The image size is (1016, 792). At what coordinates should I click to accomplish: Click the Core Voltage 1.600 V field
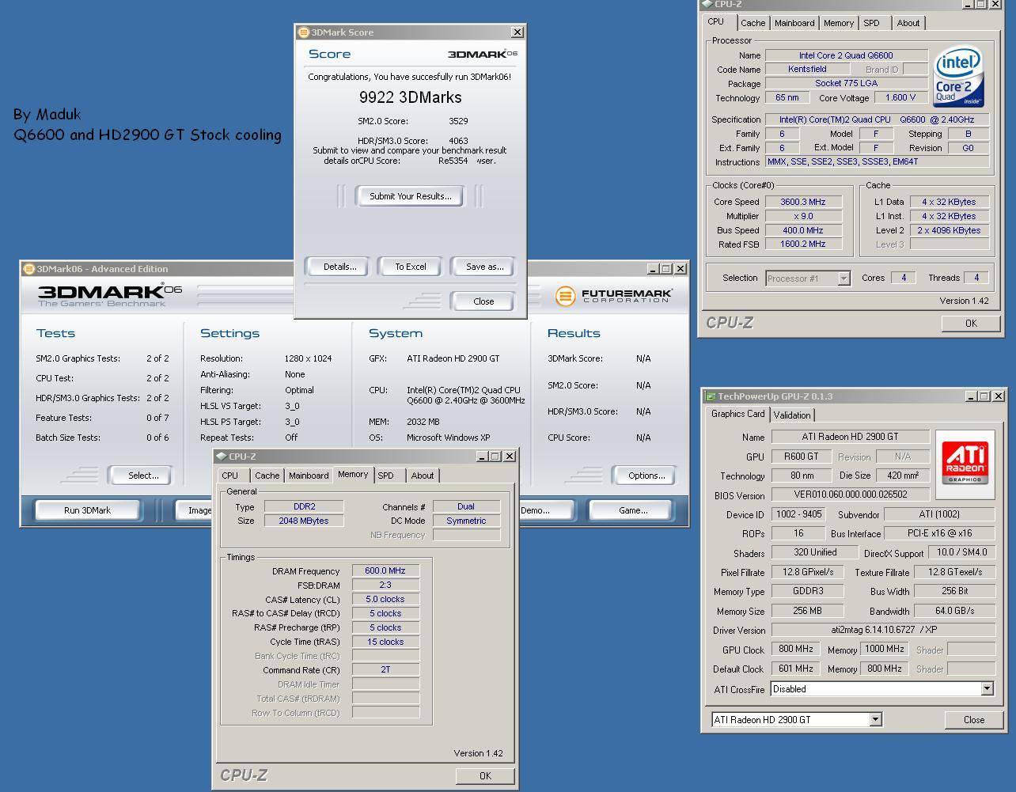pyautogui.click(x=900, y=97)
